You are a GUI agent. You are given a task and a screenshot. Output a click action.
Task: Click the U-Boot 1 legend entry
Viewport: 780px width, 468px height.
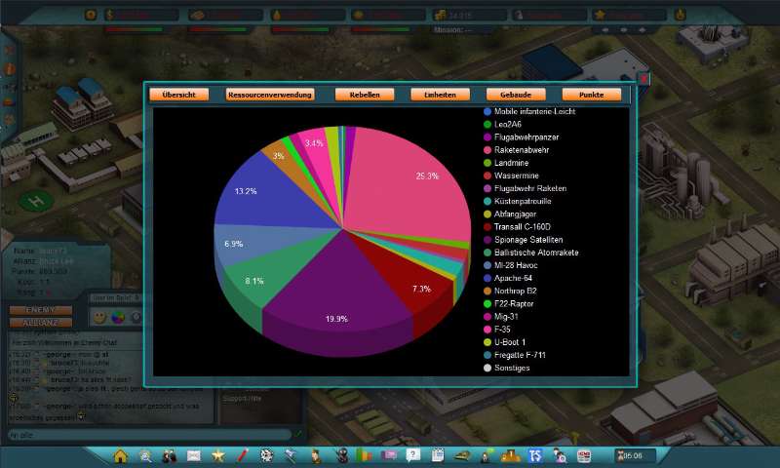[504, 342]
